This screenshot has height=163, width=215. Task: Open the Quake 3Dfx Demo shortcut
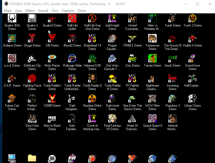[x=12, y=18]
